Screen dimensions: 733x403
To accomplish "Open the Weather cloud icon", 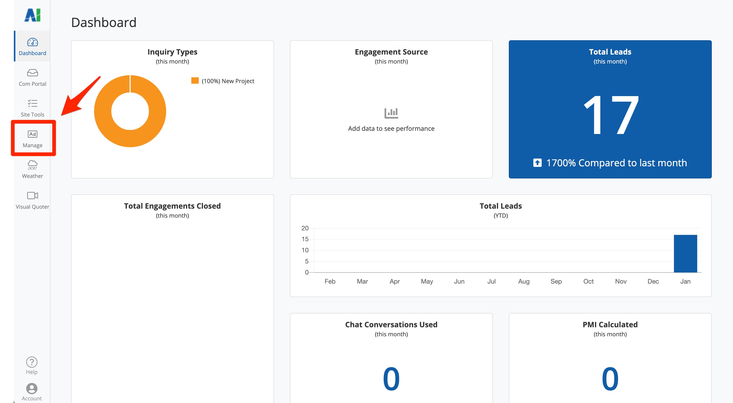I will coord(32,165).
